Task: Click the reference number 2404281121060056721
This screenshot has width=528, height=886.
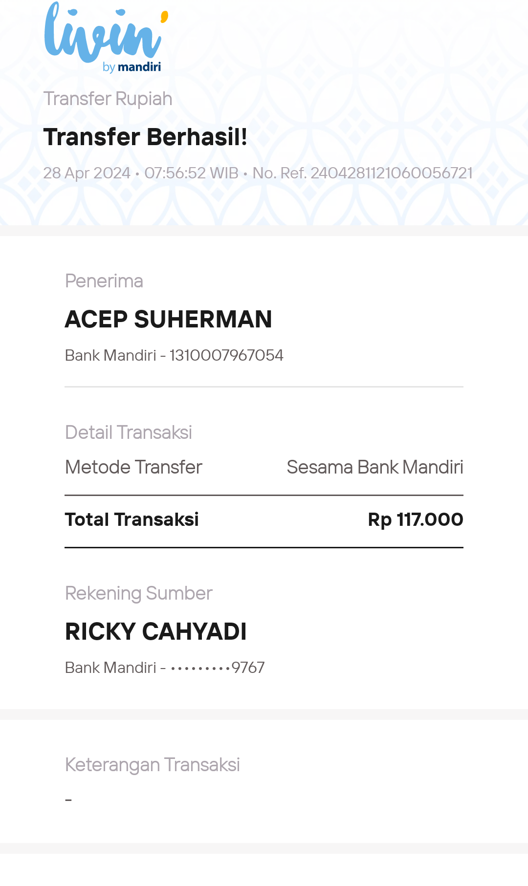Action: (x=392, y=173)
